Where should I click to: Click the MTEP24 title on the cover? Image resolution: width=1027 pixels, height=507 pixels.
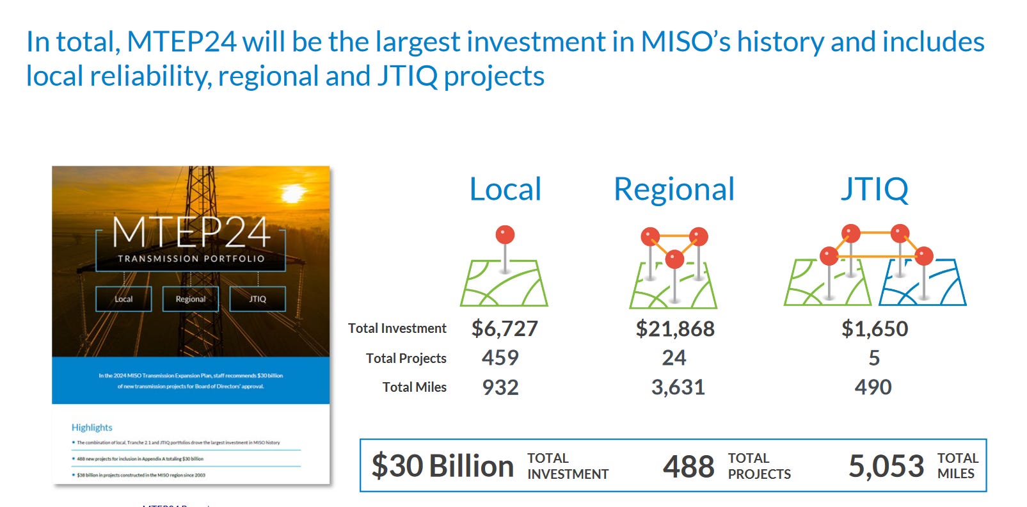point(191,232)
